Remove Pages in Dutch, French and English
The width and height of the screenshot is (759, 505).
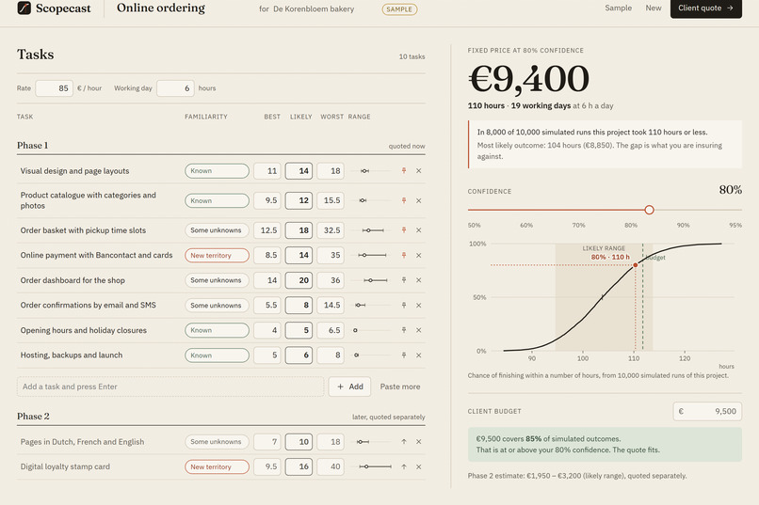click(x=419, y=442)
